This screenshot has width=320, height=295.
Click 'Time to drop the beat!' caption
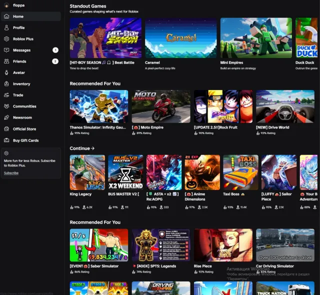84,68
